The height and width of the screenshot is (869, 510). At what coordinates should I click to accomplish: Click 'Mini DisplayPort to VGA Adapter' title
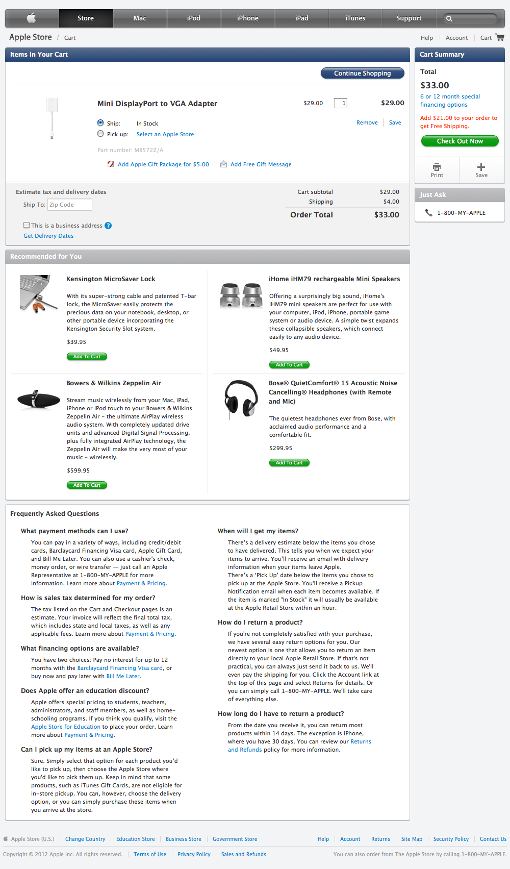(157, 104)
